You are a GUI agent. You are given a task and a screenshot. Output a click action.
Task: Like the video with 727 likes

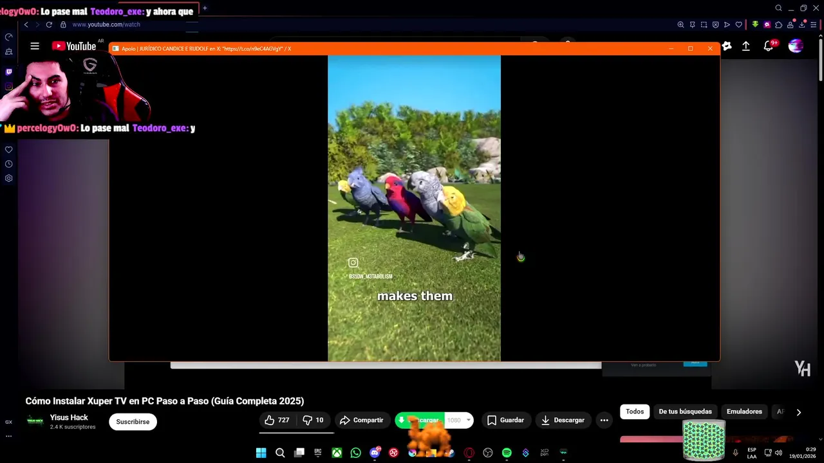277,420
